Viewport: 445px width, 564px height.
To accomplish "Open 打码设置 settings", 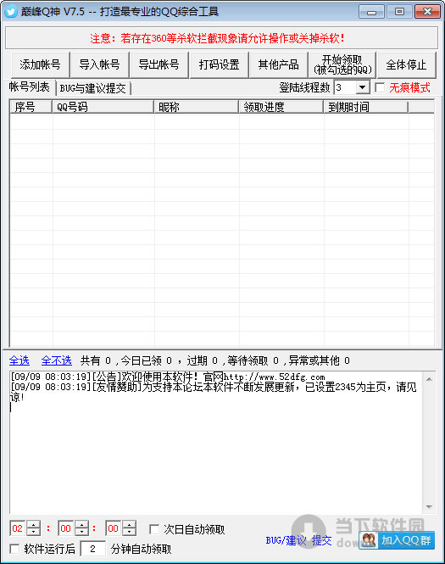I will [x=219, y=64].
